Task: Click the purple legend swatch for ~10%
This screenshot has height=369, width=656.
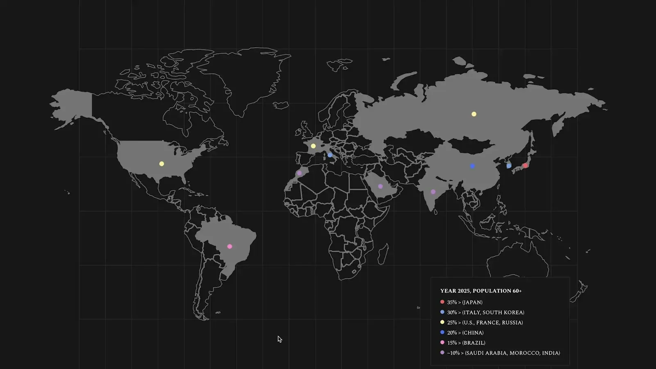Action: click(442, 353)
